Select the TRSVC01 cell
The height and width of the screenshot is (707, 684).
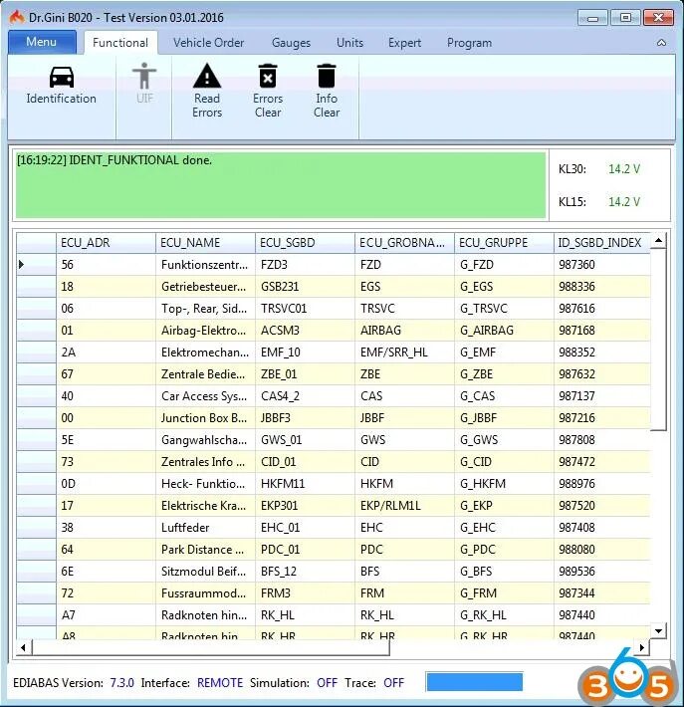pos(306,309)
